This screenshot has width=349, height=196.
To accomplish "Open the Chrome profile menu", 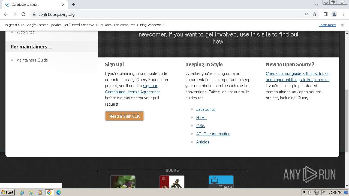I will tap(334, 14).
